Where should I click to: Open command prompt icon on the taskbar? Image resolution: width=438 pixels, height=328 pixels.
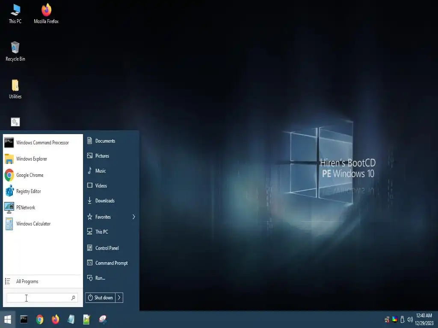(x=24, y=319)
